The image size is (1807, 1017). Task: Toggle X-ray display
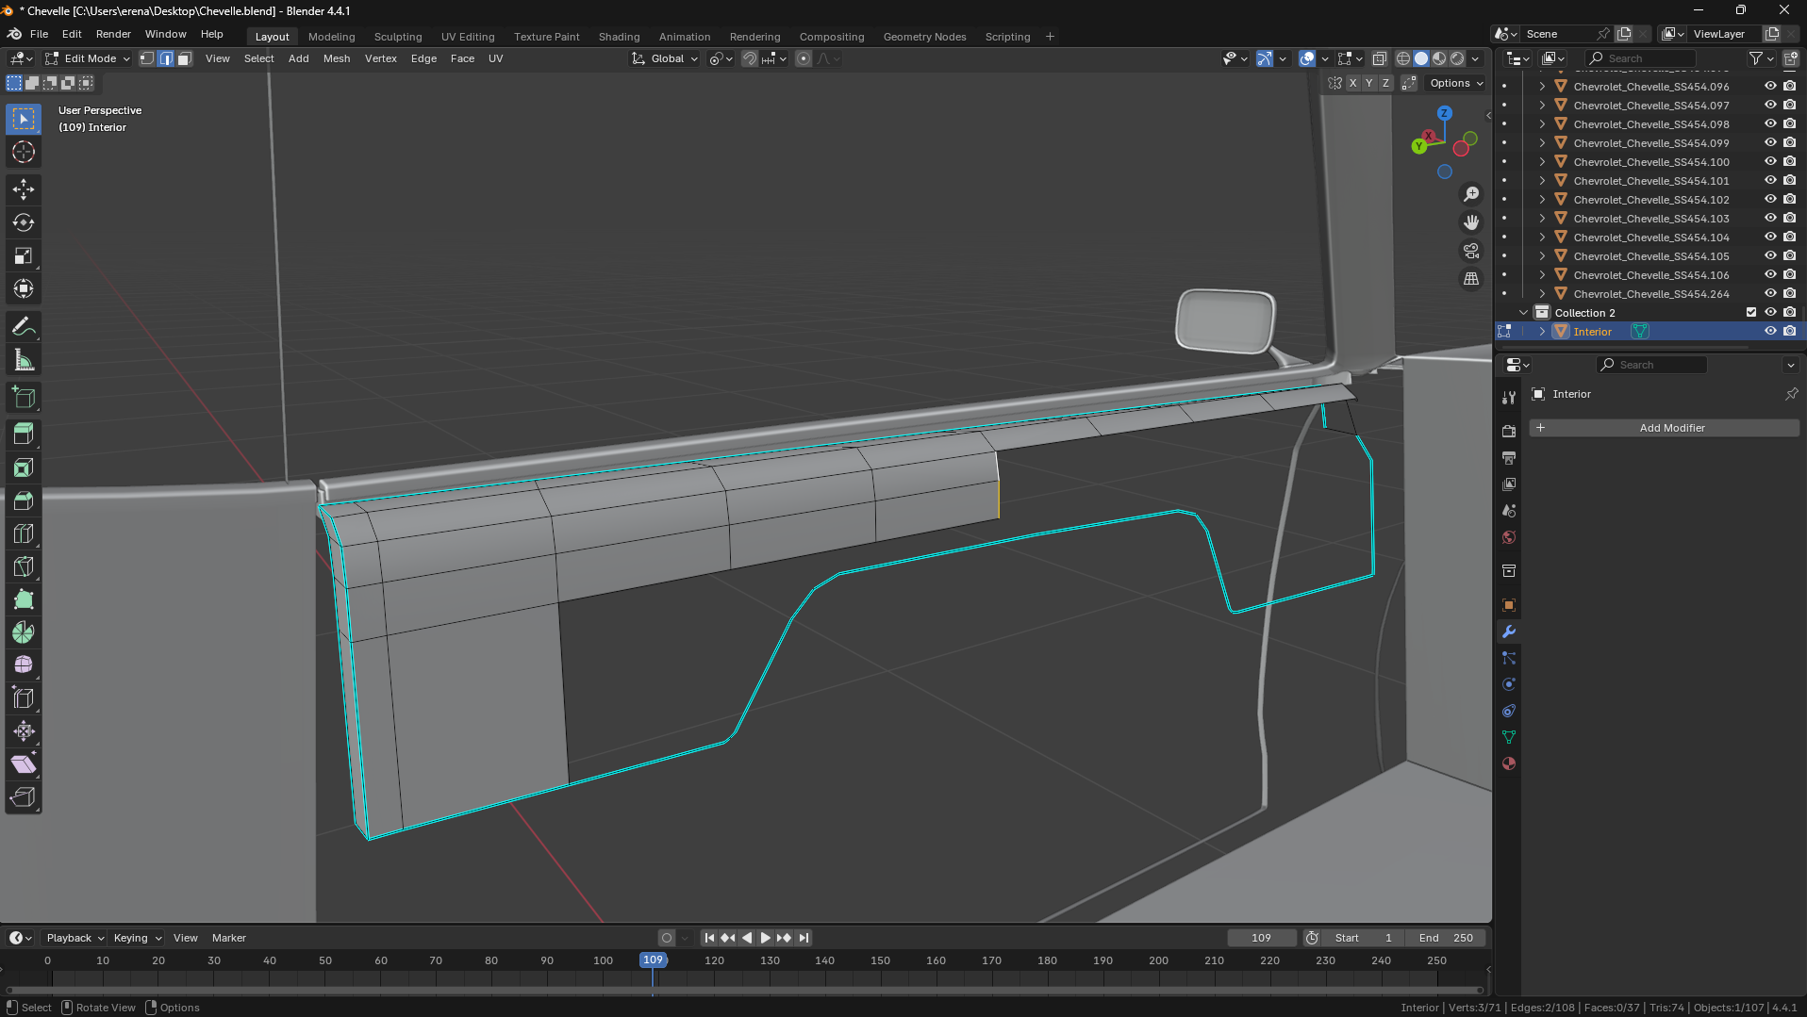point(1380,58)
